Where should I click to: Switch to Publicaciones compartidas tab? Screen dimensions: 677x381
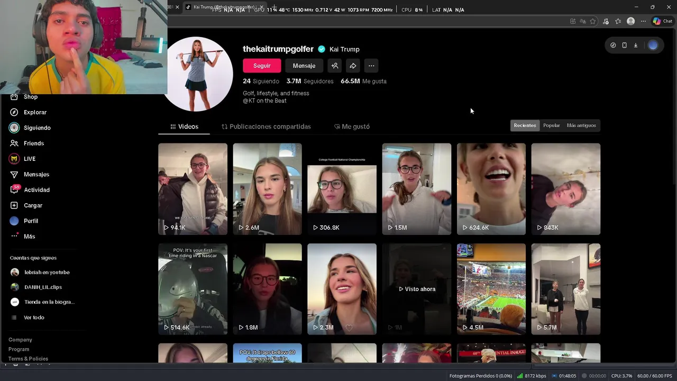tap(266, 126)
